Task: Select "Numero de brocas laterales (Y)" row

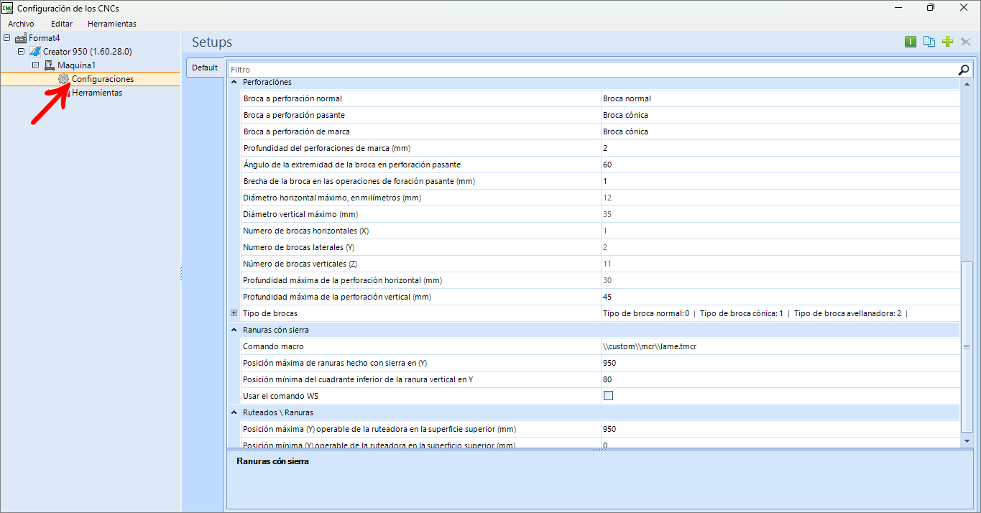Action: coord(599,247)
